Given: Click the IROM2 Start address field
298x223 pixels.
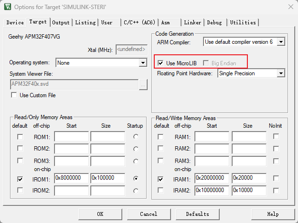Looking at the screenshot, I should 72,191.
